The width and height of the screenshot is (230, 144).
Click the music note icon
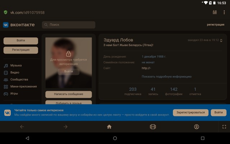[6, 66]
